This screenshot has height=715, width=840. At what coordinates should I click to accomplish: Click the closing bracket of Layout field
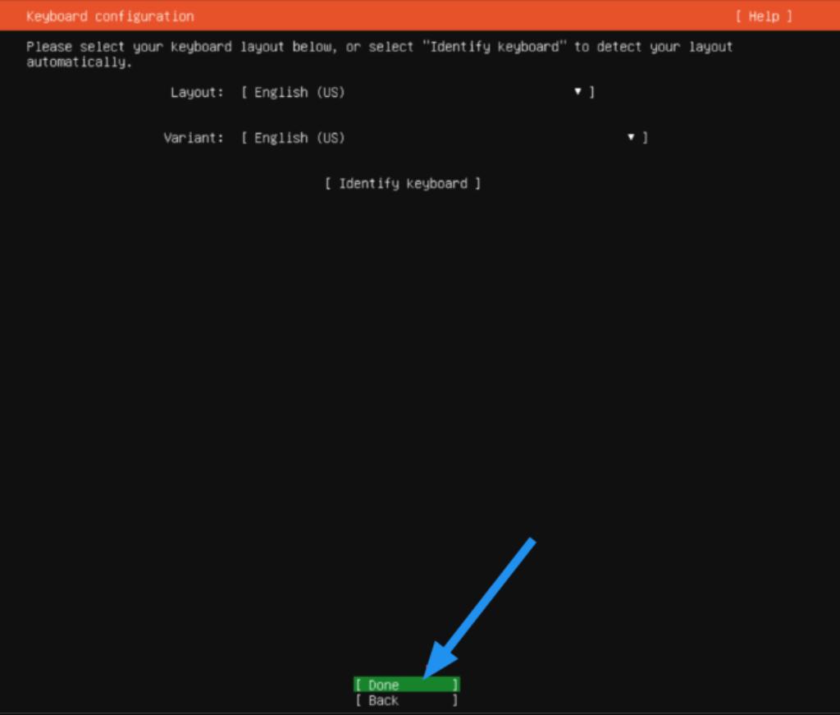tap(592, 93)
